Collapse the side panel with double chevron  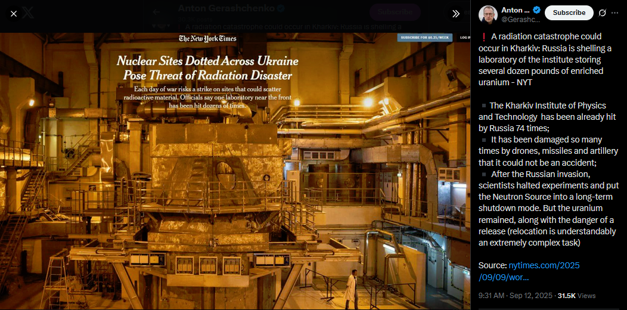click(x=456, y=14)
